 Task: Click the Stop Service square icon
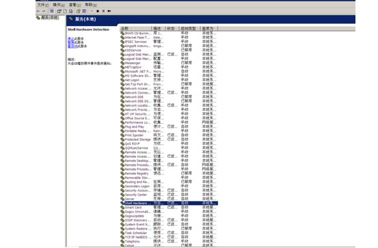(x=98, y=11)
